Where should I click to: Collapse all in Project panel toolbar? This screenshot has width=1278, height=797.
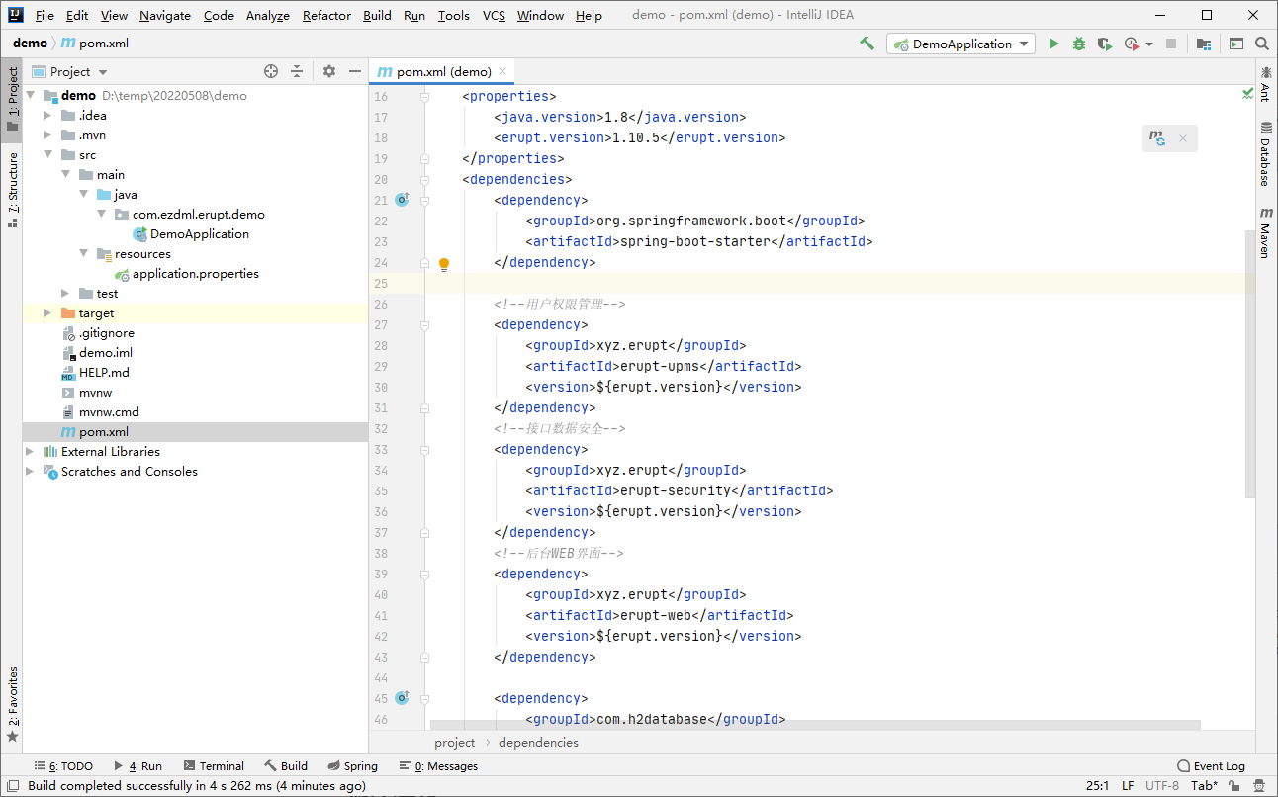pyautogui.click(x=297, y=71)
